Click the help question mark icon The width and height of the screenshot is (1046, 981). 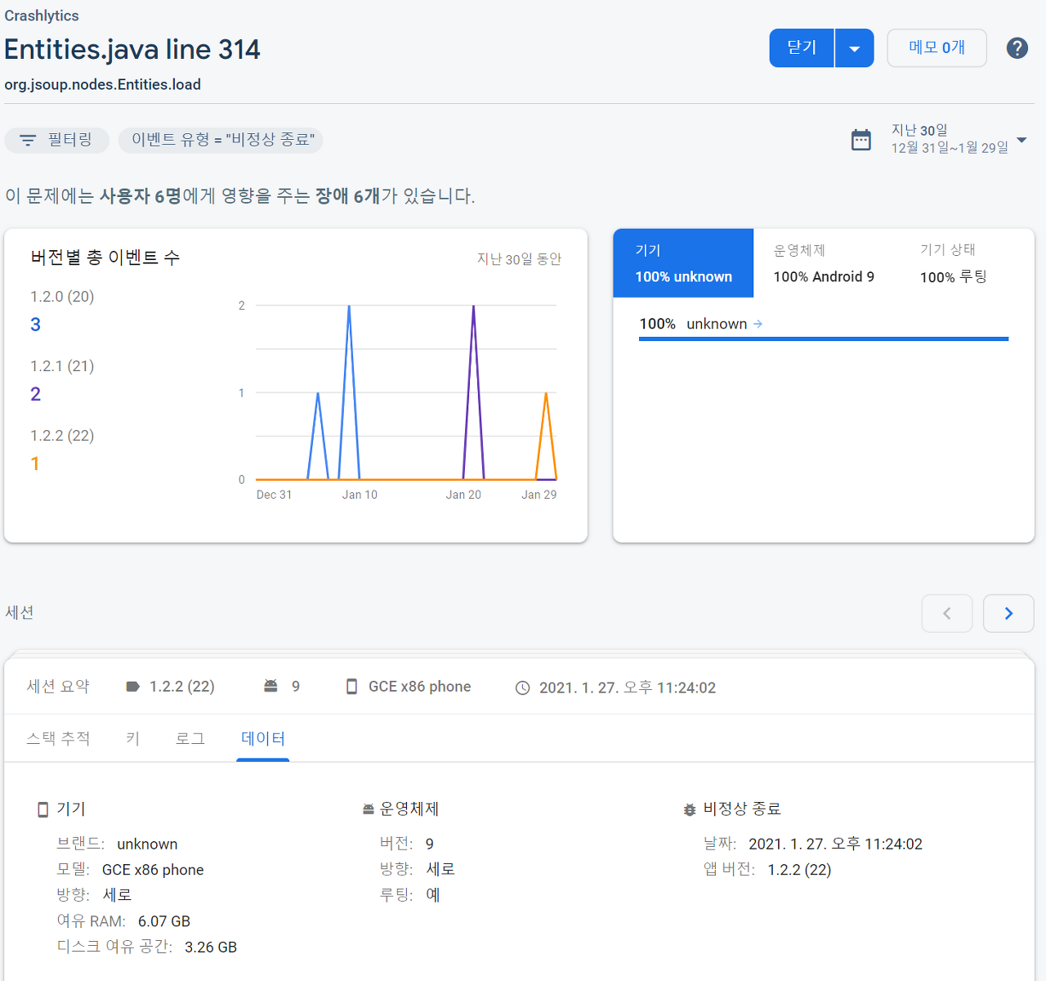(1017, 48)
